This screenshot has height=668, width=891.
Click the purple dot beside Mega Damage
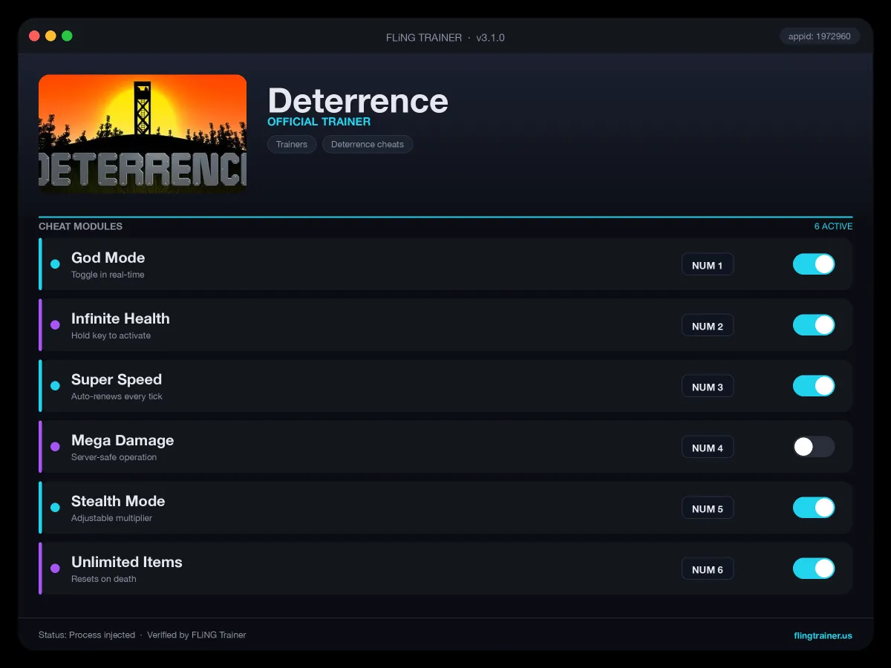click(55, 447)
